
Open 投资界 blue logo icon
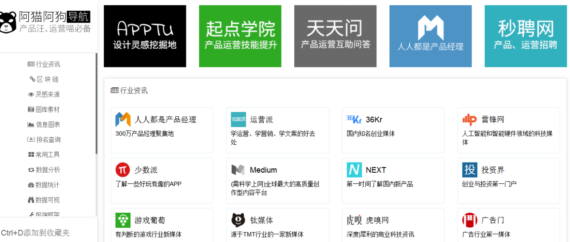click(x=470, y=170)
